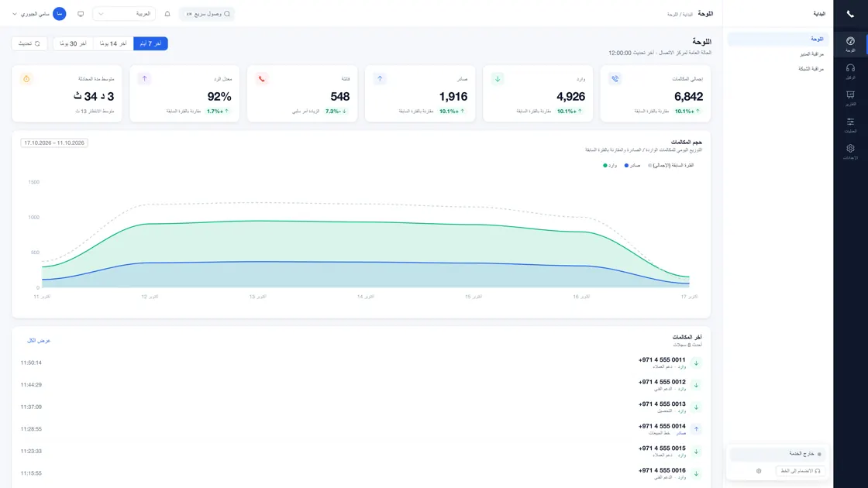
Task: Click the incoming arrow icon for +971 4 555 0011
Action: point(697,363)
